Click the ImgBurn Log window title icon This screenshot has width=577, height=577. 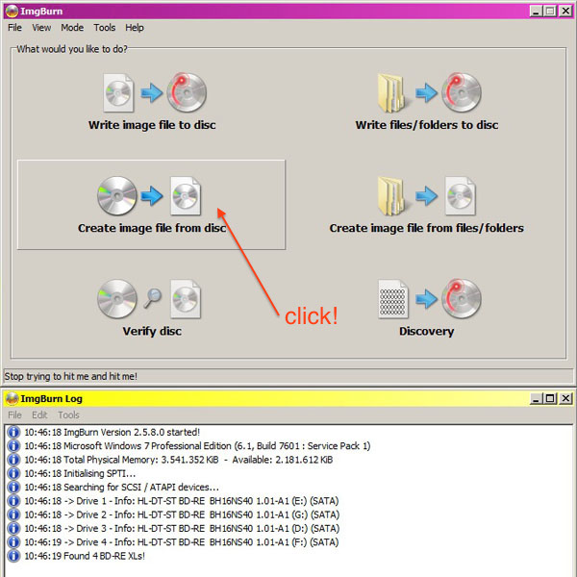point(12,398)
